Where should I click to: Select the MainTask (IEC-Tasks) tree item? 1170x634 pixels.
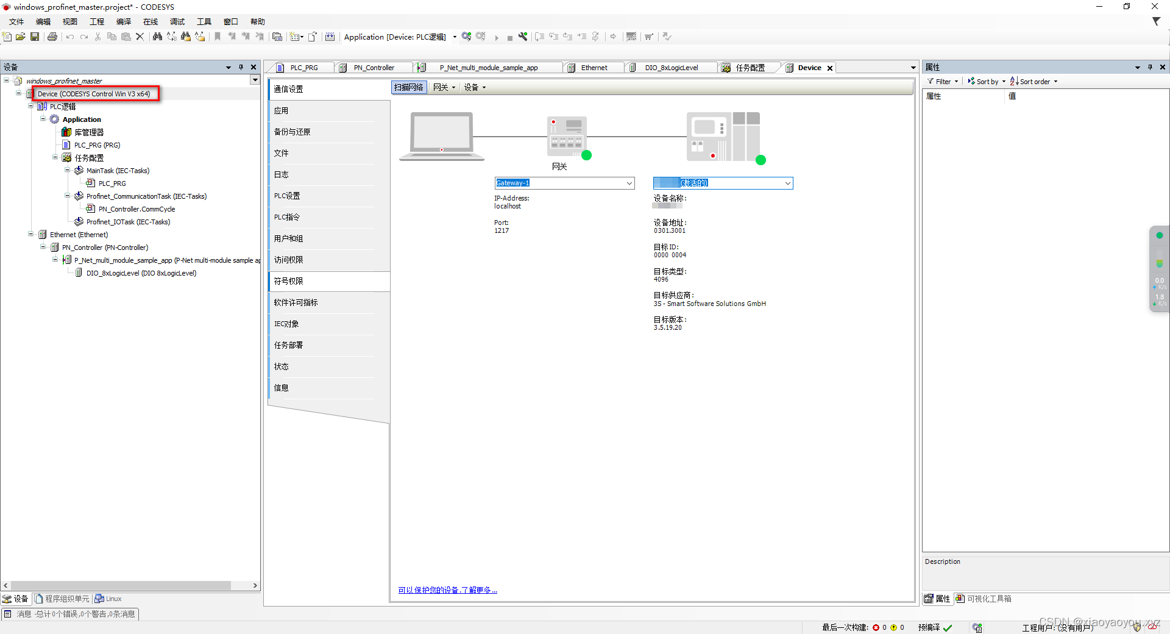tap(118, 171)
